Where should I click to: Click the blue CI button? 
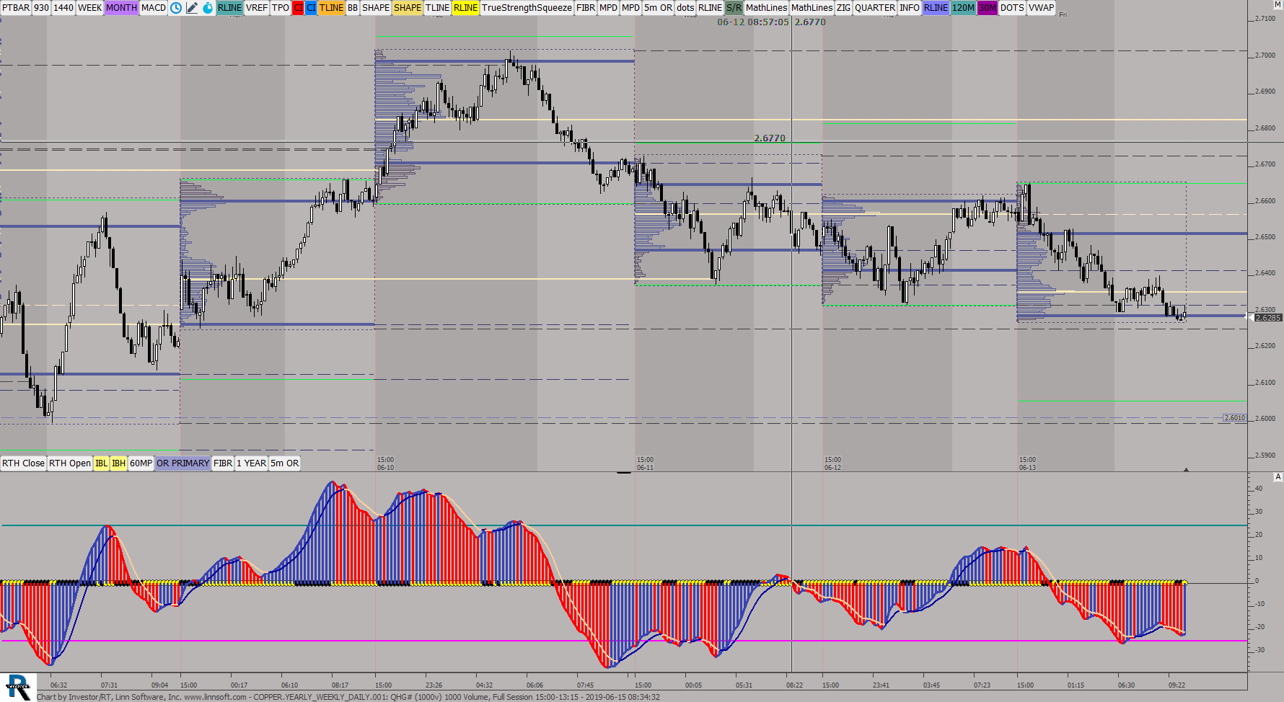tap(311, 8)
